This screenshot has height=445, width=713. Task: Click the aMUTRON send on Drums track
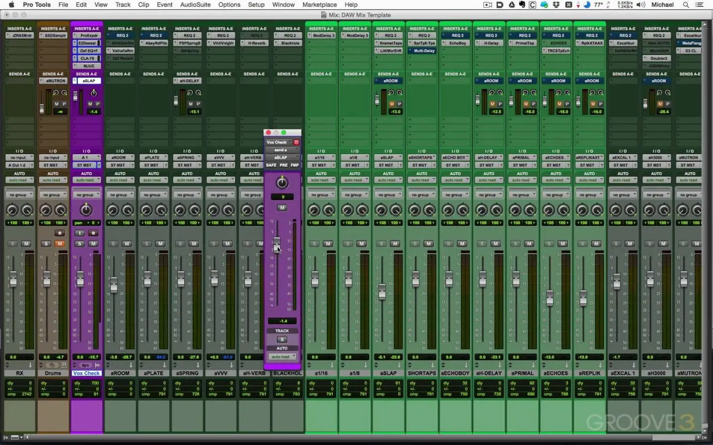click(55, 81)
